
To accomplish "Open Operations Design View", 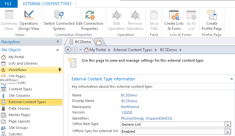I will point(29,20).
